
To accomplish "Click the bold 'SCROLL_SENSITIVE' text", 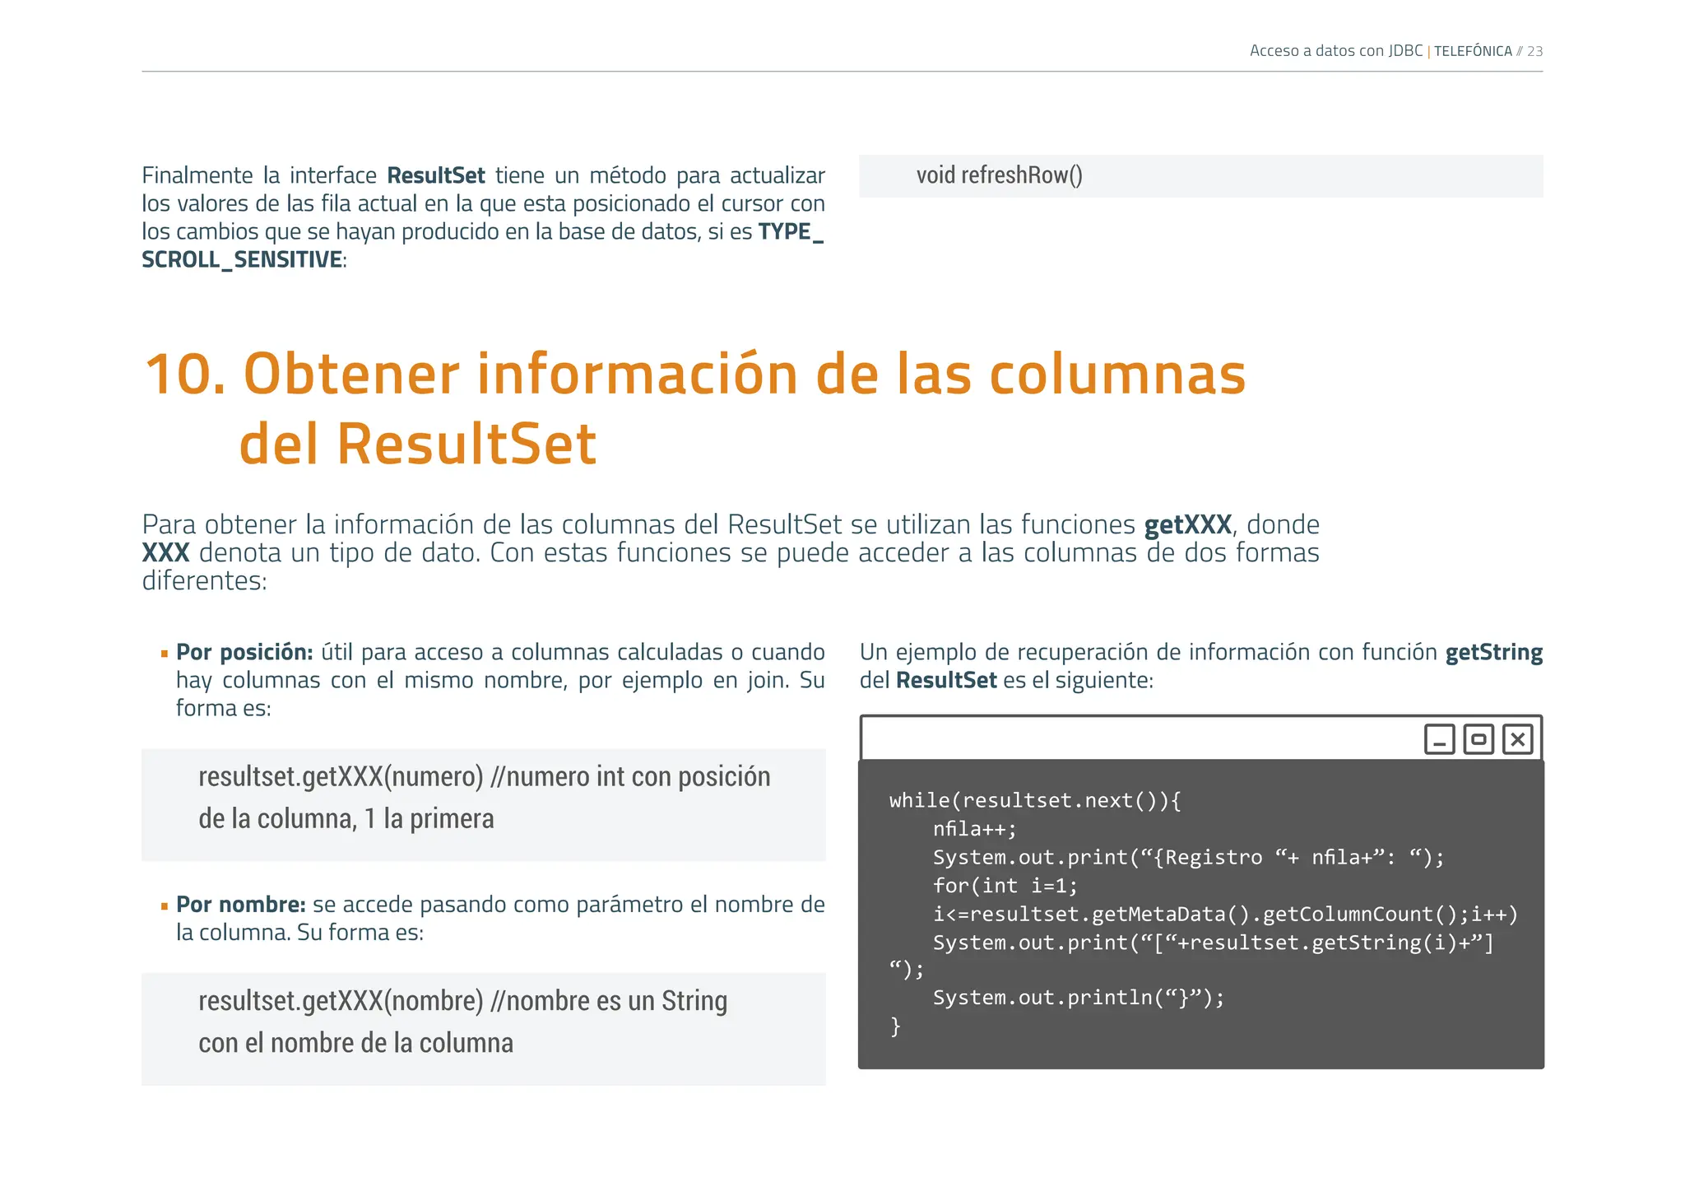I will point(242,259).
